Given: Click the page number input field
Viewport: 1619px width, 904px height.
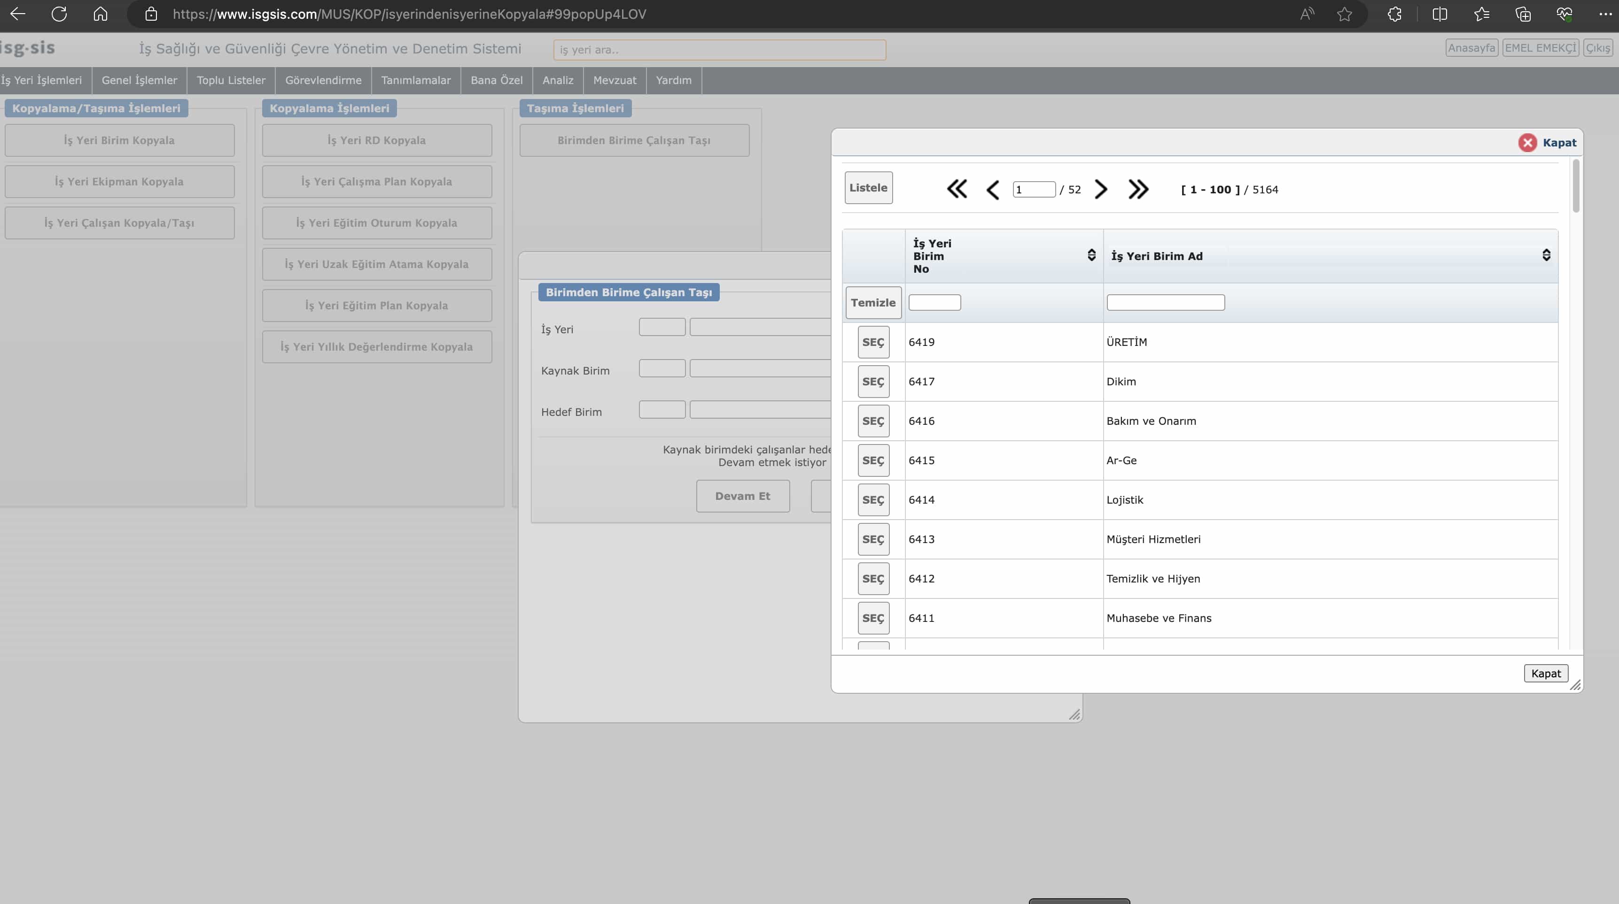Looking at the screenshot, I should (x=1033, y=190).
